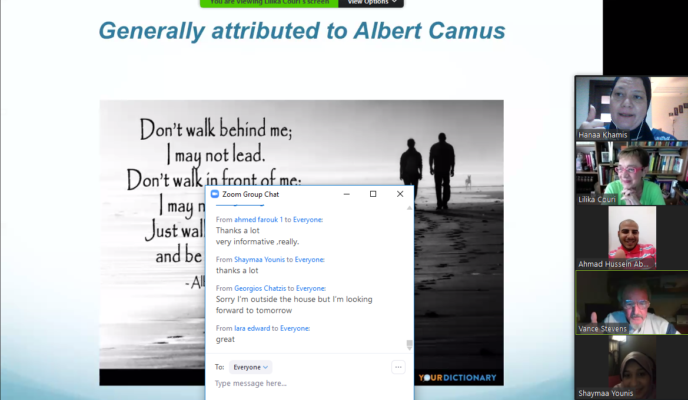Click the chat scrollbar thumb
This screenshot has width=688, height=400.
tap(410, 343)
